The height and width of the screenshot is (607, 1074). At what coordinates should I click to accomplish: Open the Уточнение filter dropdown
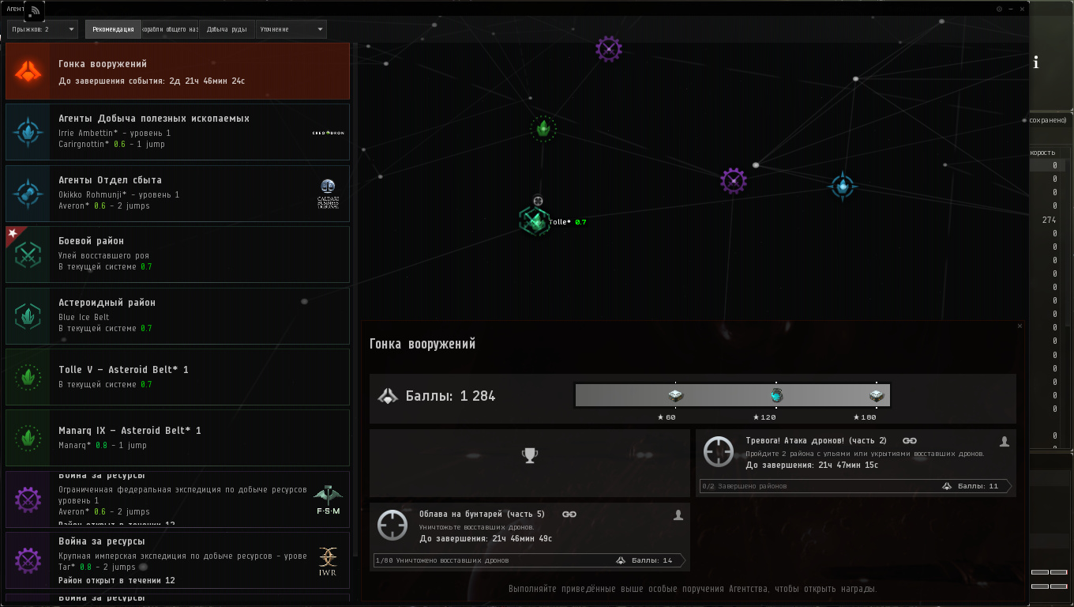click(291, 29)
